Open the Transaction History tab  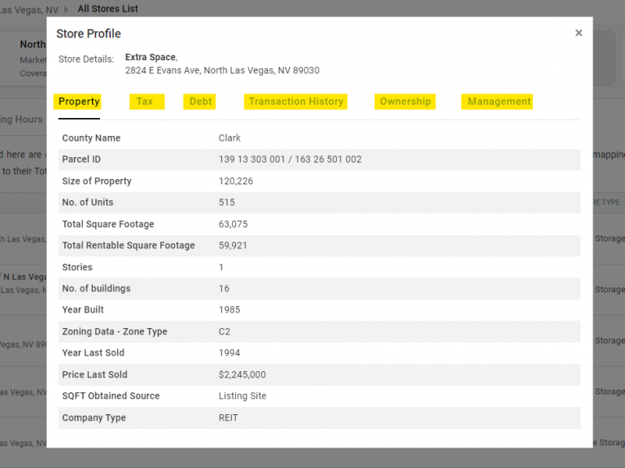click(295, 102)
